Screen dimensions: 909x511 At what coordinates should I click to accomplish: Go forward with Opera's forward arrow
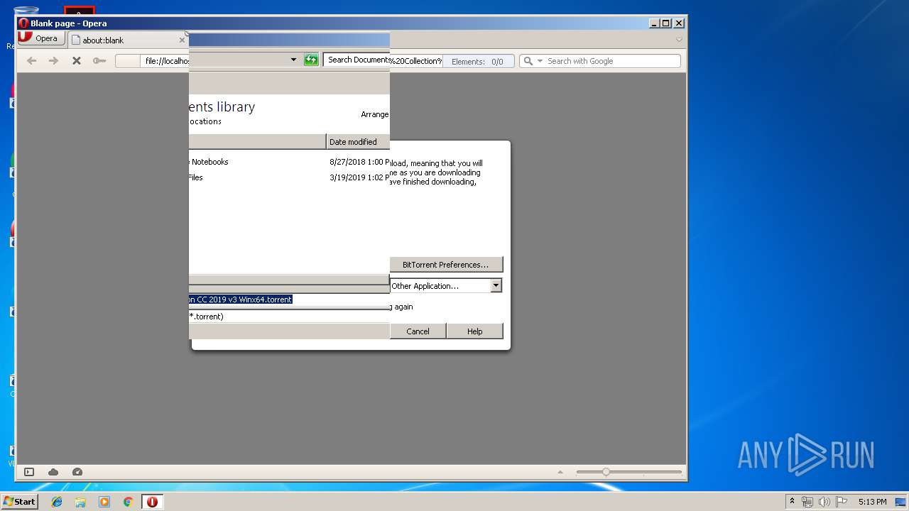[x=53, y=61]
